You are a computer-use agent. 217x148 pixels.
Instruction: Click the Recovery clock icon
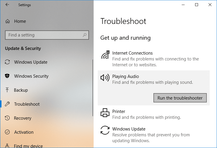tap(8, 118)
